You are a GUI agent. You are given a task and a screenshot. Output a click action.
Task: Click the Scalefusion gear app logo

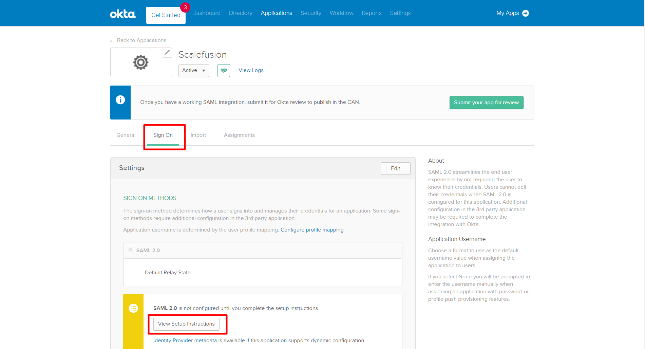[141, 62]
